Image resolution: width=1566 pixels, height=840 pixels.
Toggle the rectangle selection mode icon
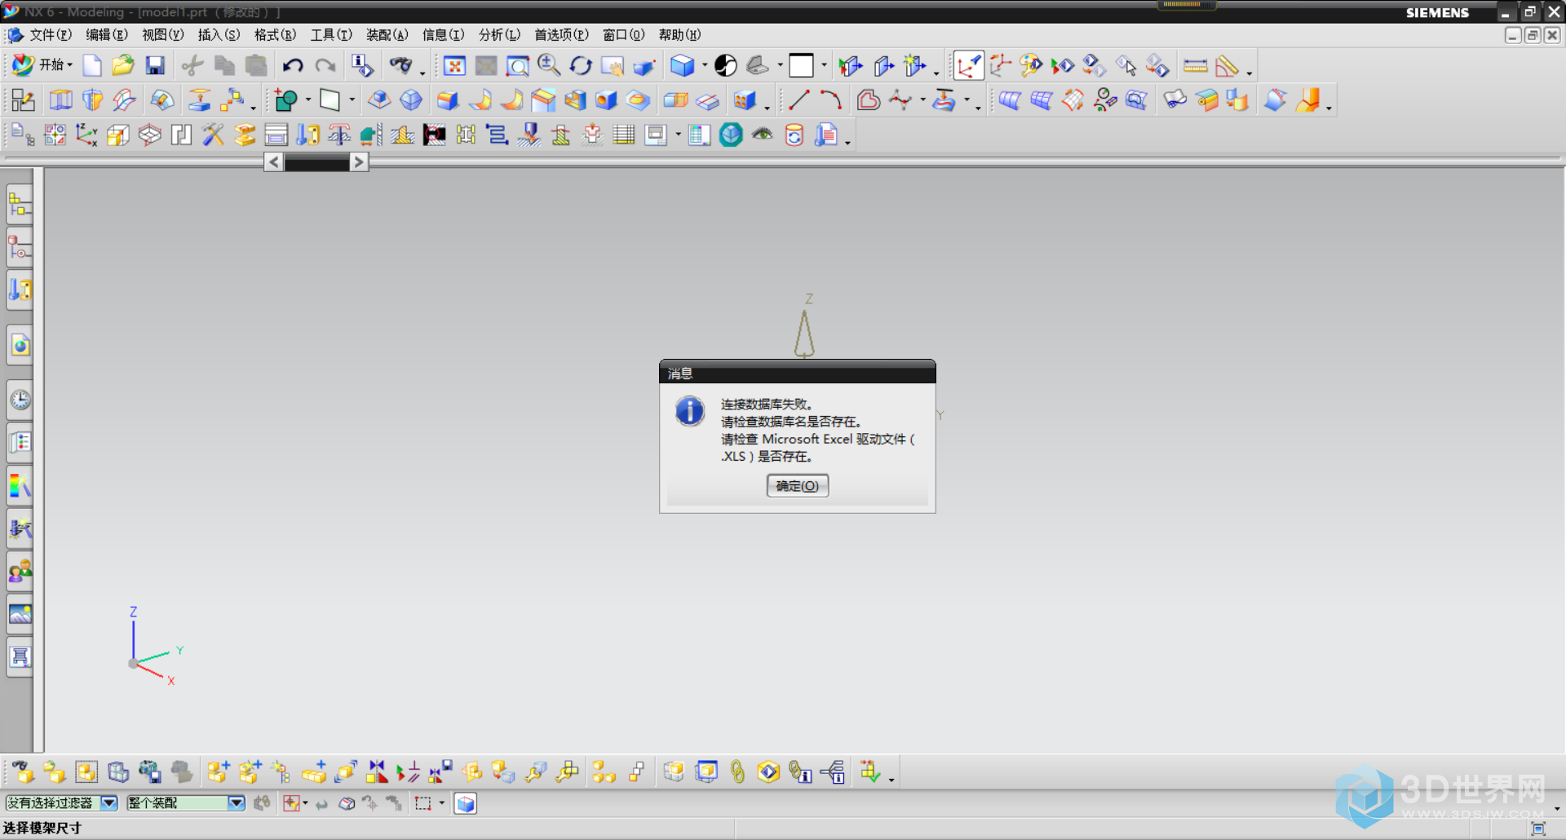422,803
